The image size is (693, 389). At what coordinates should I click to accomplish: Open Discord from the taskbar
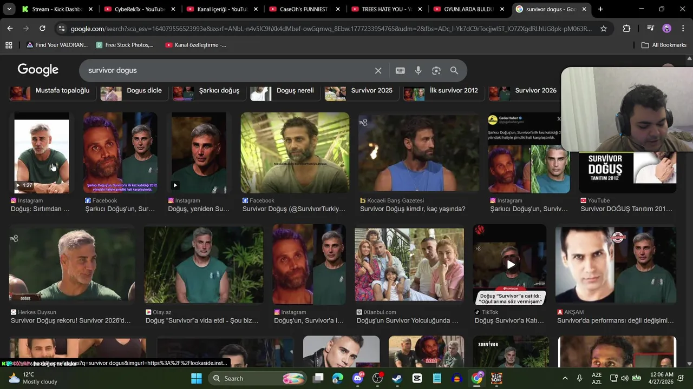(x=357, y=378)
